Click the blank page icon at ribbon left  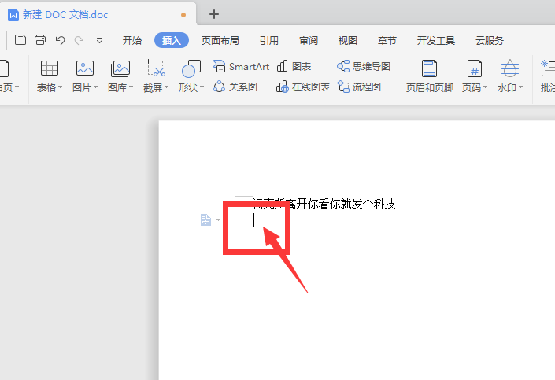tap(4, 68)
